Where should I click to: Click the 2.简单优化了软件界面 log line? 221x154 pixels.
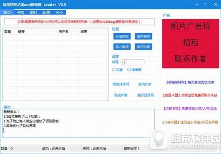tap(20, 126)
